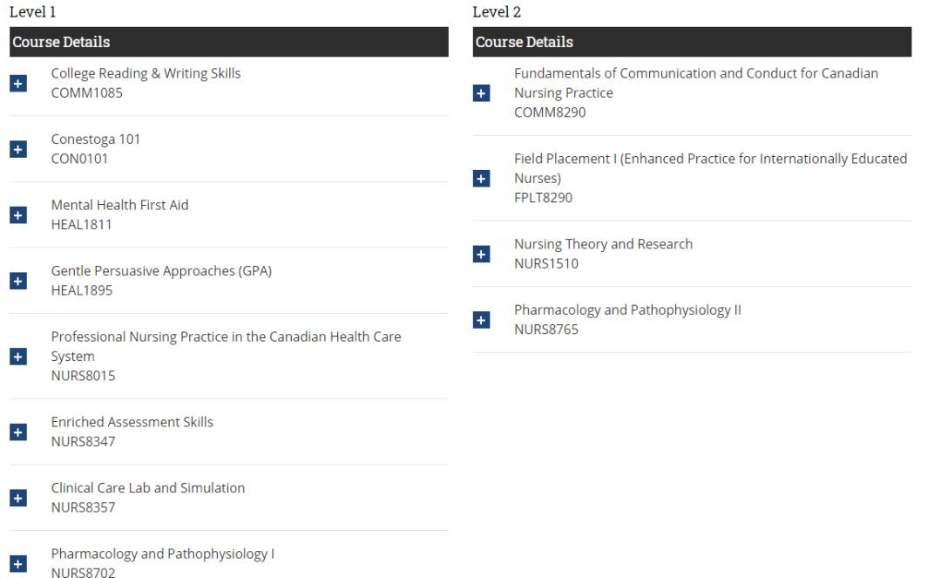Viewport: 941px width, 578px height.
Task: Expand plus icon for Professional Nursing Practice course
Action: coord(18,357)
